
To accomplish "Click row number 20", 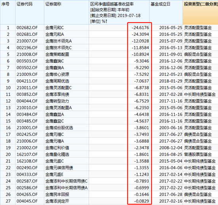I will [8, 155].
